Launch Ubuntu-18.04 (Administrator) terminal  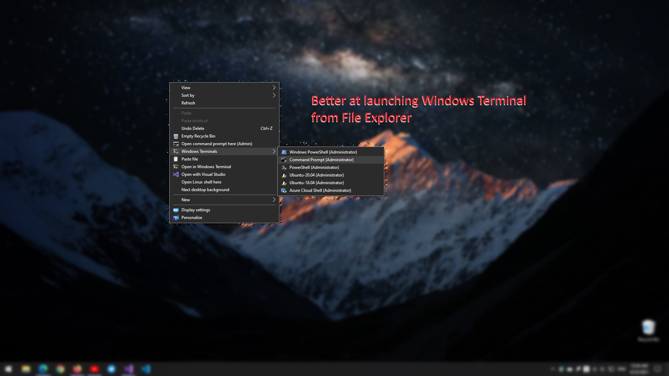click(x=316, y=183)
